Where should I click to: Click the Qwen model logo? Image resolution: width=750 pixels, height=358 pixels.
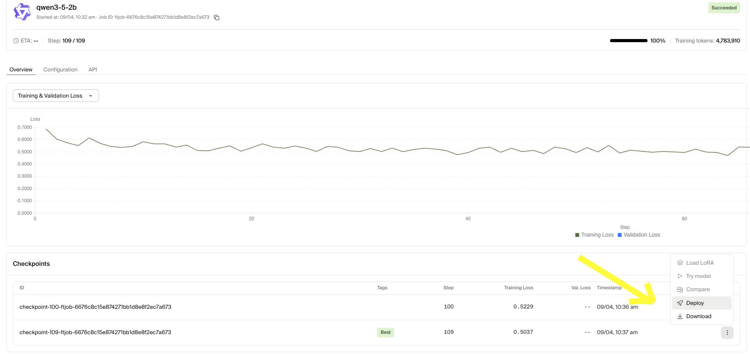pos(22,12)
